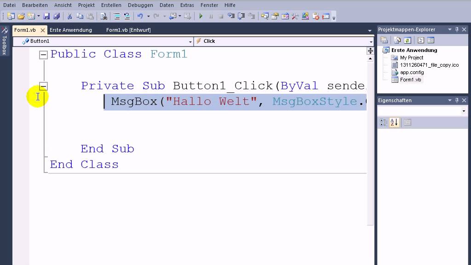Open the Redo history dropdown arrow
This screenshot has height=265, width=471.
click(165, 16)
